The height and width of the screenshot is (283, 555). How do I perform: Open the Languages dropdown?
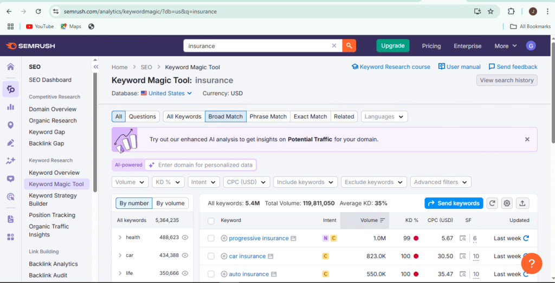(x=384, y=116)
